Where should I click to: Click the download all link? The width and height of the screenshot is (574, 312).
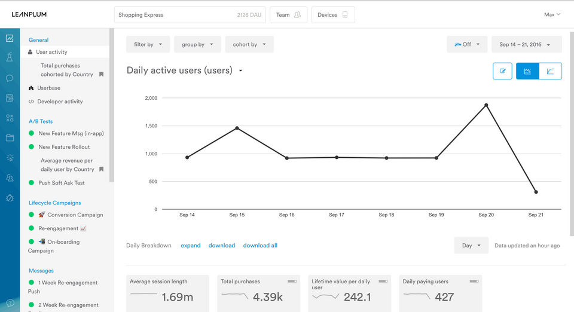260,246
